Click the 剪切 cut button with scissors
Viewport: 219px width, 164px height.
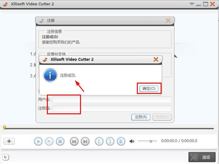pos(202,157)
